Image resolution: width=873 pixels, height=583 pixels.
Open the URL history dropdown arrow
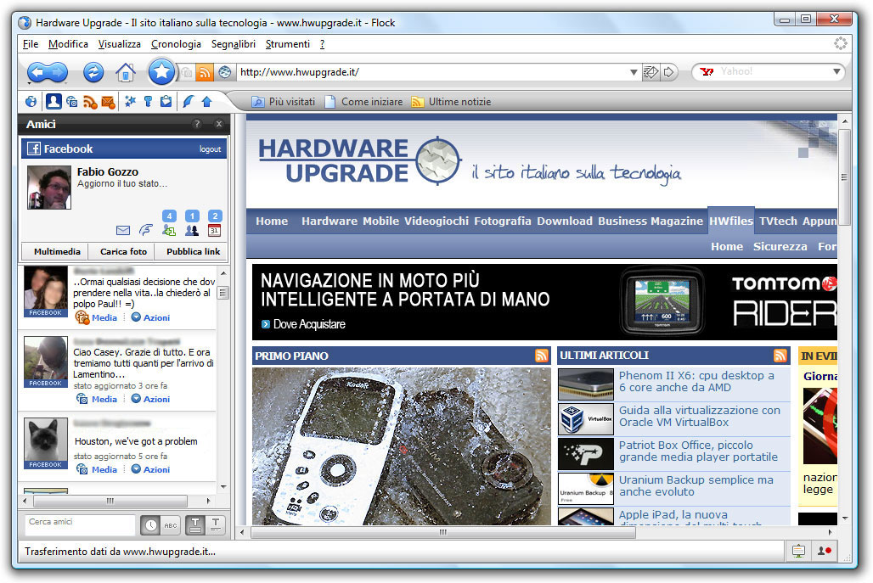click(633, 72)
